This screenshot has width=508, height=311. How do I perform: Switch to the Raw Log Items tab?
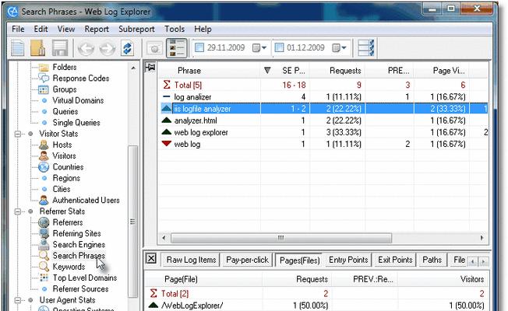point(191,260)
